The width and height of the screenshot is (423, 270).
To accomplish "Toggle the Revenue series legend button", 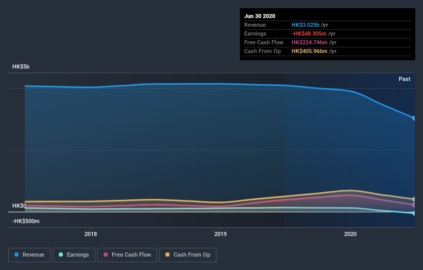I will point(29,255).
